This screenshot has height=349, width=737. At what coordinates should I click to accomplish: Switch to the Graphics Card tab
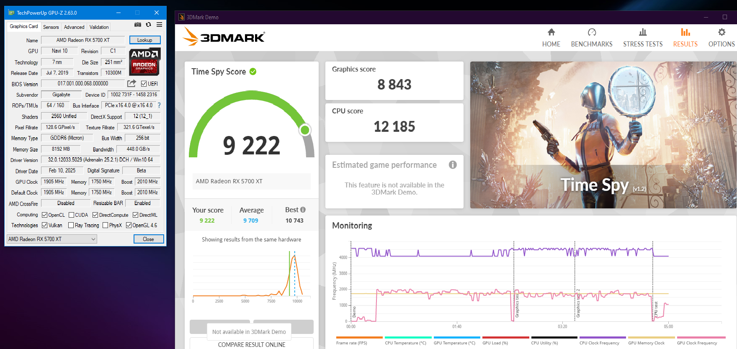tap(24, 26)
